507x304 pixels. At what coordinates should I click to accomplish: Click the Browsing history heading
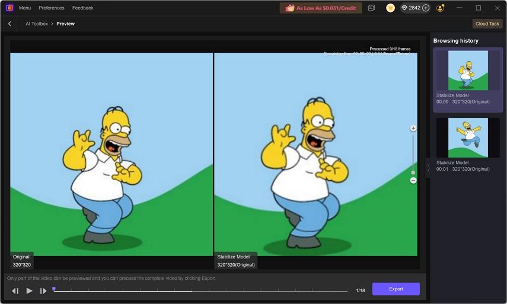[x=455, y=41]
